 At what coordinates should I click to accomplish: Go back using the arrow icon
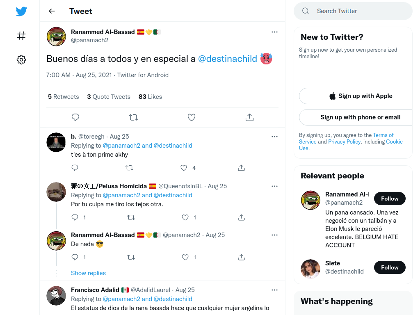click(x=52, y=11)
